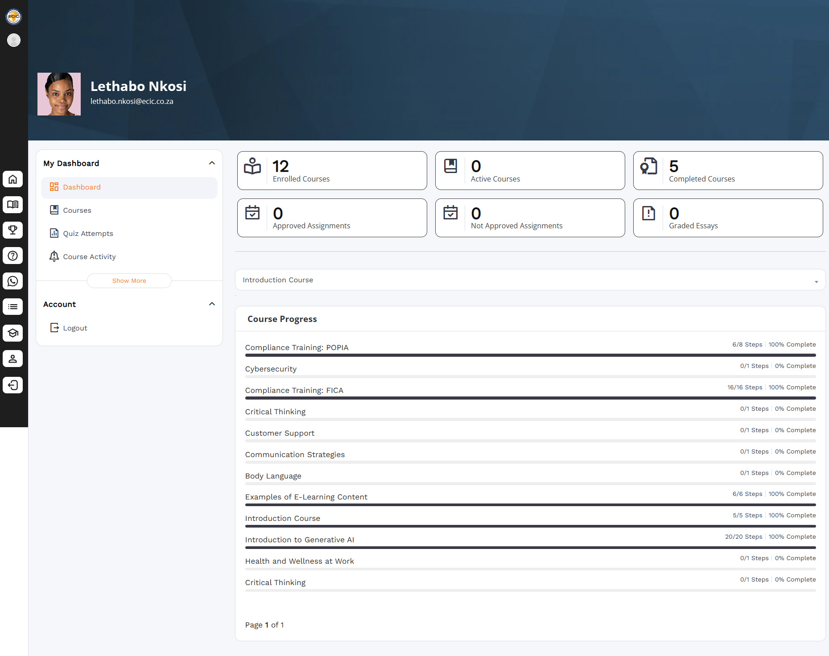Image resolution: width=829 pixels, height=656 pixels.
Task: Open the open-book icon in sidebar
Action: [13, 205]
